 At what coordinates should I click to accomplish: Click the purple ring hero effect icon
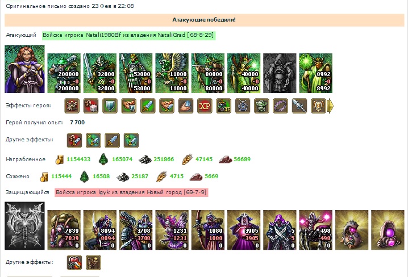[x=280, y=106]
